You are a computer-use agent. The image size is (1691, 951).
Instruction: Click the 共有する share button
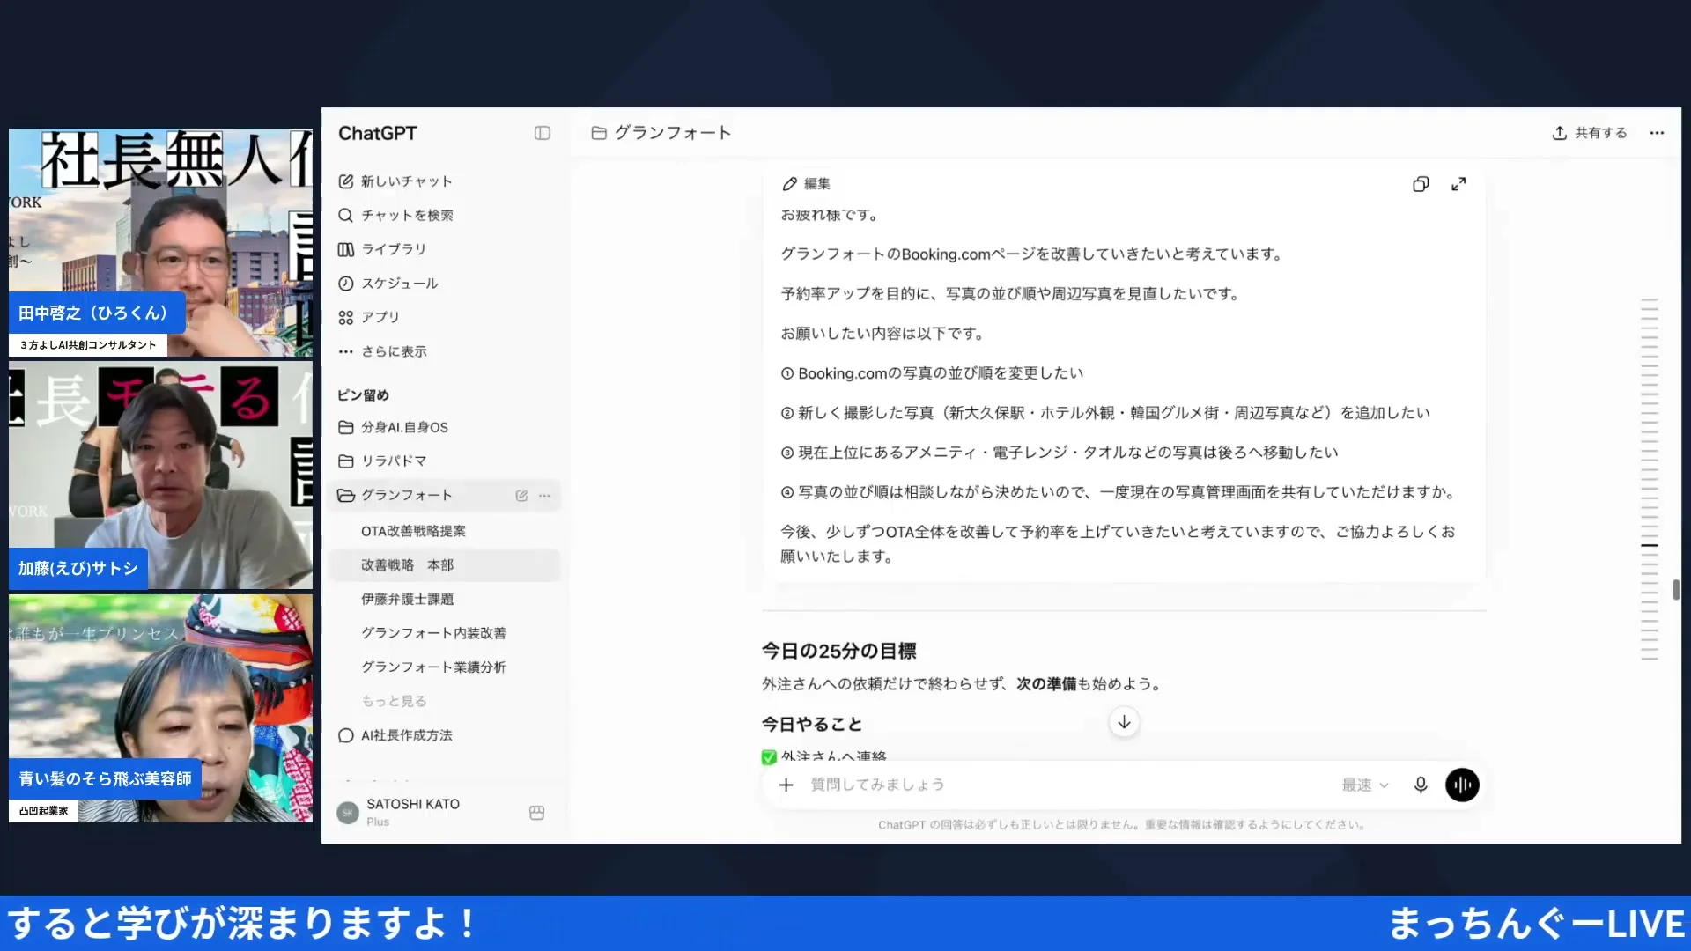[x=1590, y=133]
